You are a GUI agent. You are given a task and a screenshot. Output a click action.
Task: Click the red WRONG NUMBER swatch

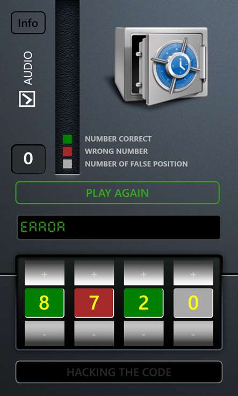click(67, 151)
